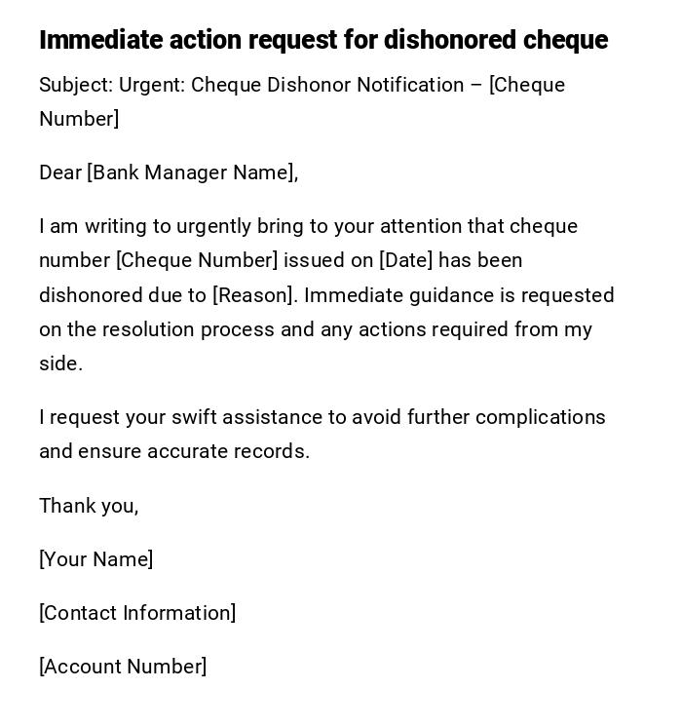Click the "Thank you," closing line
This screenshot has height=727, width=682.
point(89,506)
